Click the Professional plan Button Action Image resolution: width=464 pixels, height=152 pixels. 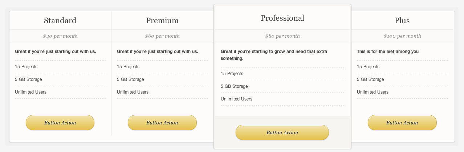click(x=282, y=132)
